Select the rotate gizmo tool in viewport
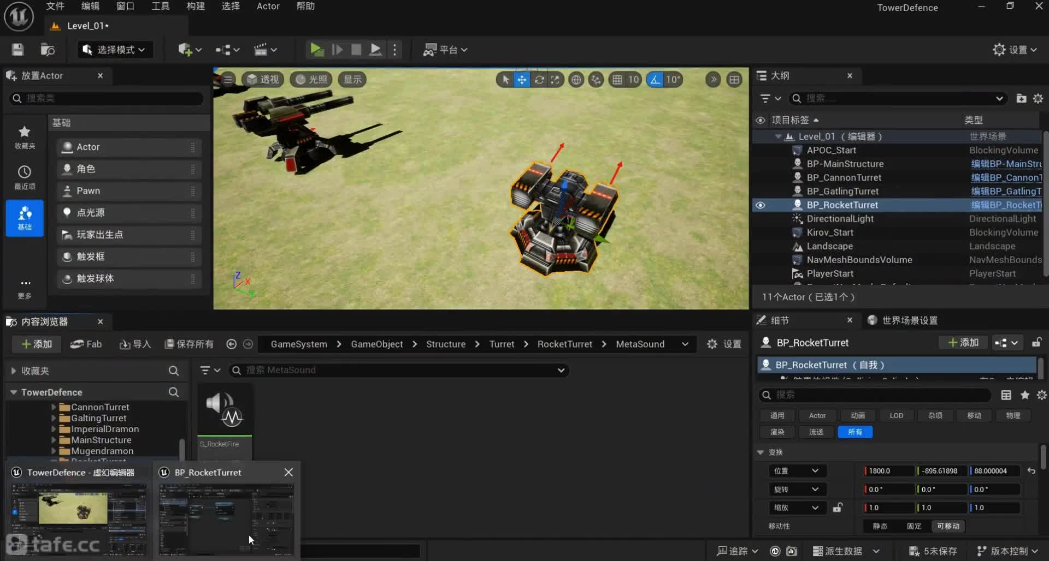The image size is (1049, 561). (x=539, y=80)
